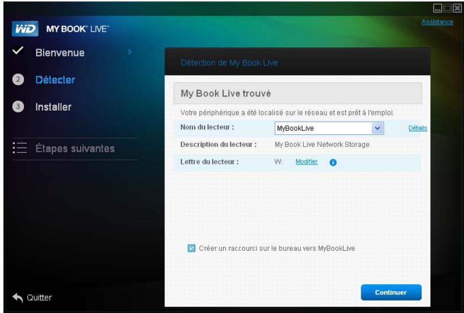Click the Bienvenue checkmark icon

18,50
